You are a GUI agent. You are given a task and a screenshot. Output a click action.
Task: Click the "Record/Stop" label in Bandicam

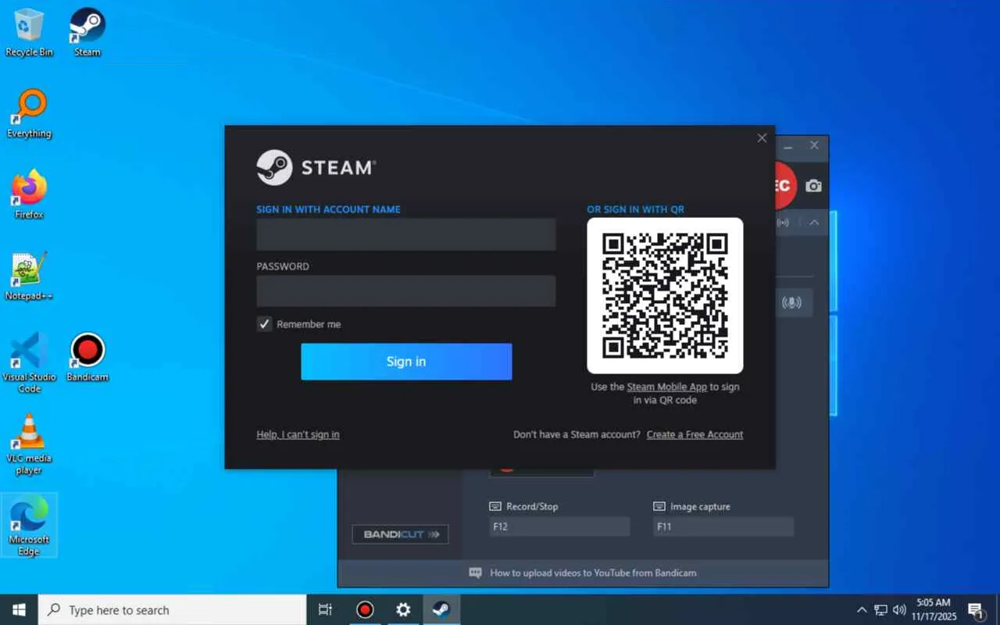[x=532, y=506]
